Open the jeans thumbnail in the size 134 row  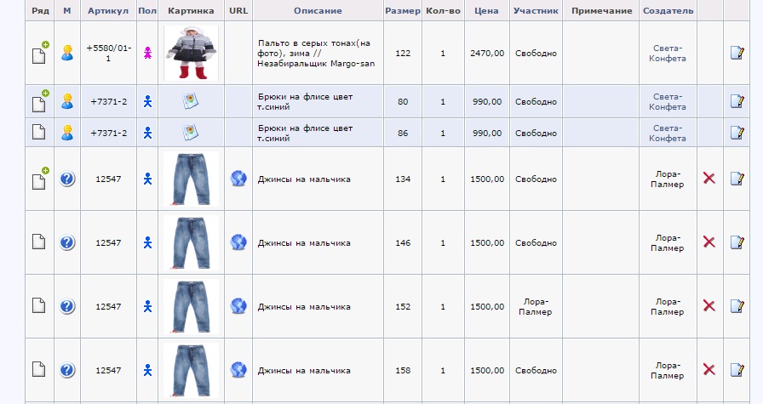pos(191,179)
